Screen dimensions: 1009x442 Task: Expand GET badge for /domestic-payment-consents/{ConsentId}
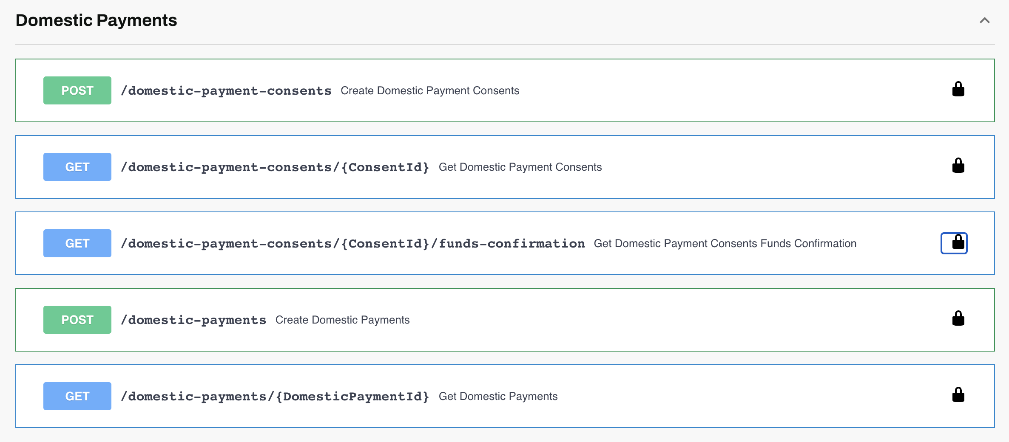tap(77, 167)
